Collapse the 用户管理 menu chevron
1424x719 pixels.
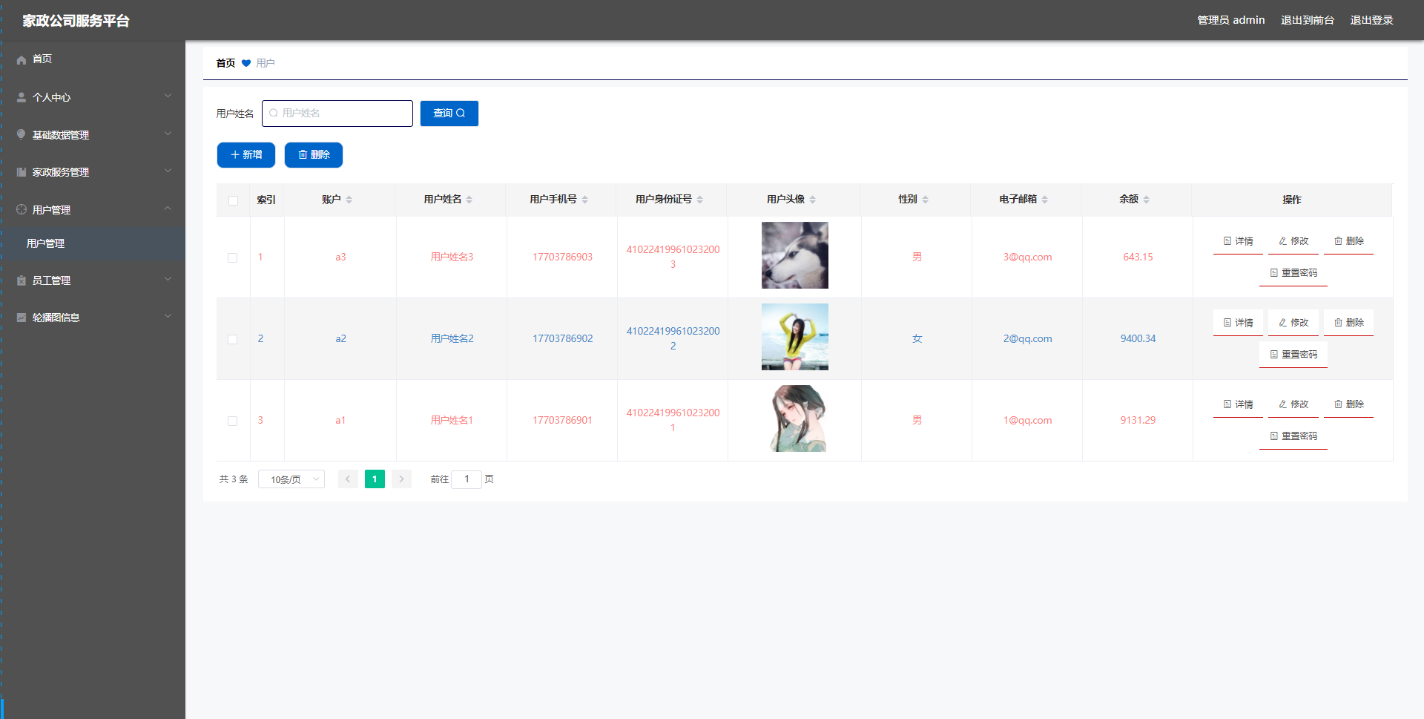[168, 209]
